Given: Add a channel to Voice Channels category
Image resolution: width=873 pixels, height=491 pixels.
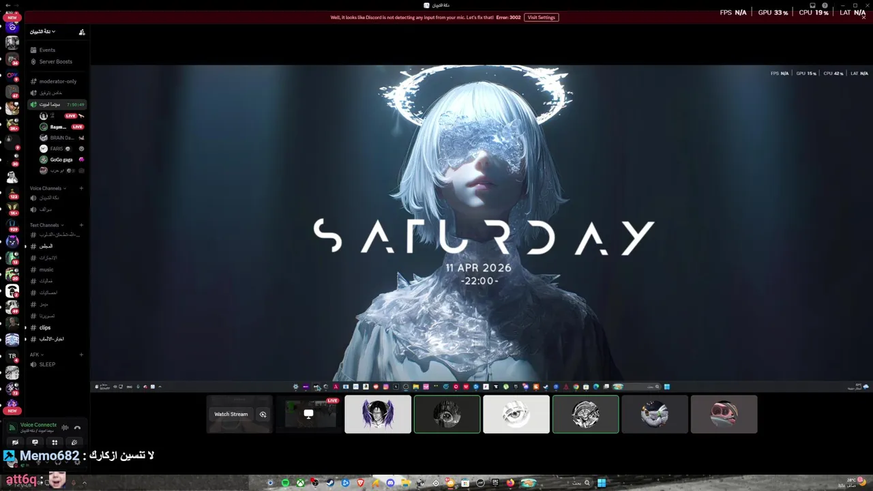Looking at the screenshot, I should (81, 188).
